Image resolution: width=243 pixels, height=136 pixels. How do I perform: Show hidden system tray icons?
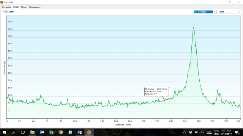(x=184, y=132)
